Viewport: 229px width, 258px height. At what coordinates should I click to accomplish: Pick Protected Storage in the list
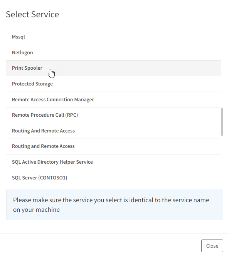(113, 84)
